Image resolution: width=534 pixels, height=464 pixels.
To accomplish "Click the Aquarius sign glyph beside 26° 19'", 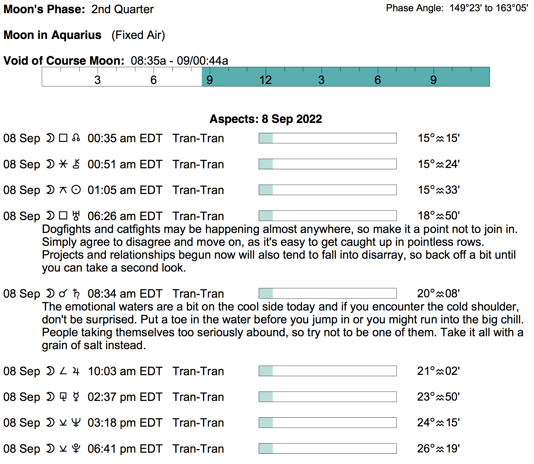I will pos(440,449).
